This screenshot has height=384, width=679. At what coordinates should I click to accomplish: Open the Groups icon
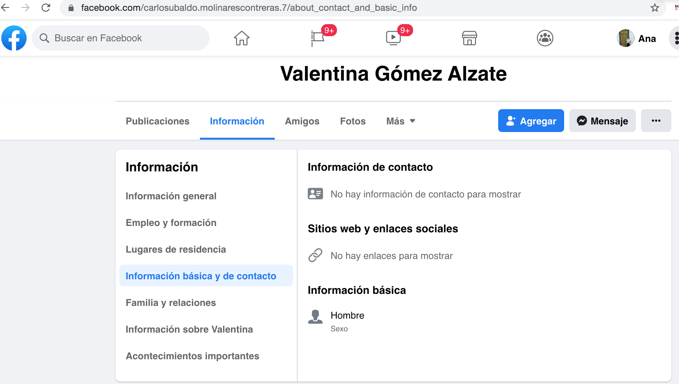pos(545,38)
